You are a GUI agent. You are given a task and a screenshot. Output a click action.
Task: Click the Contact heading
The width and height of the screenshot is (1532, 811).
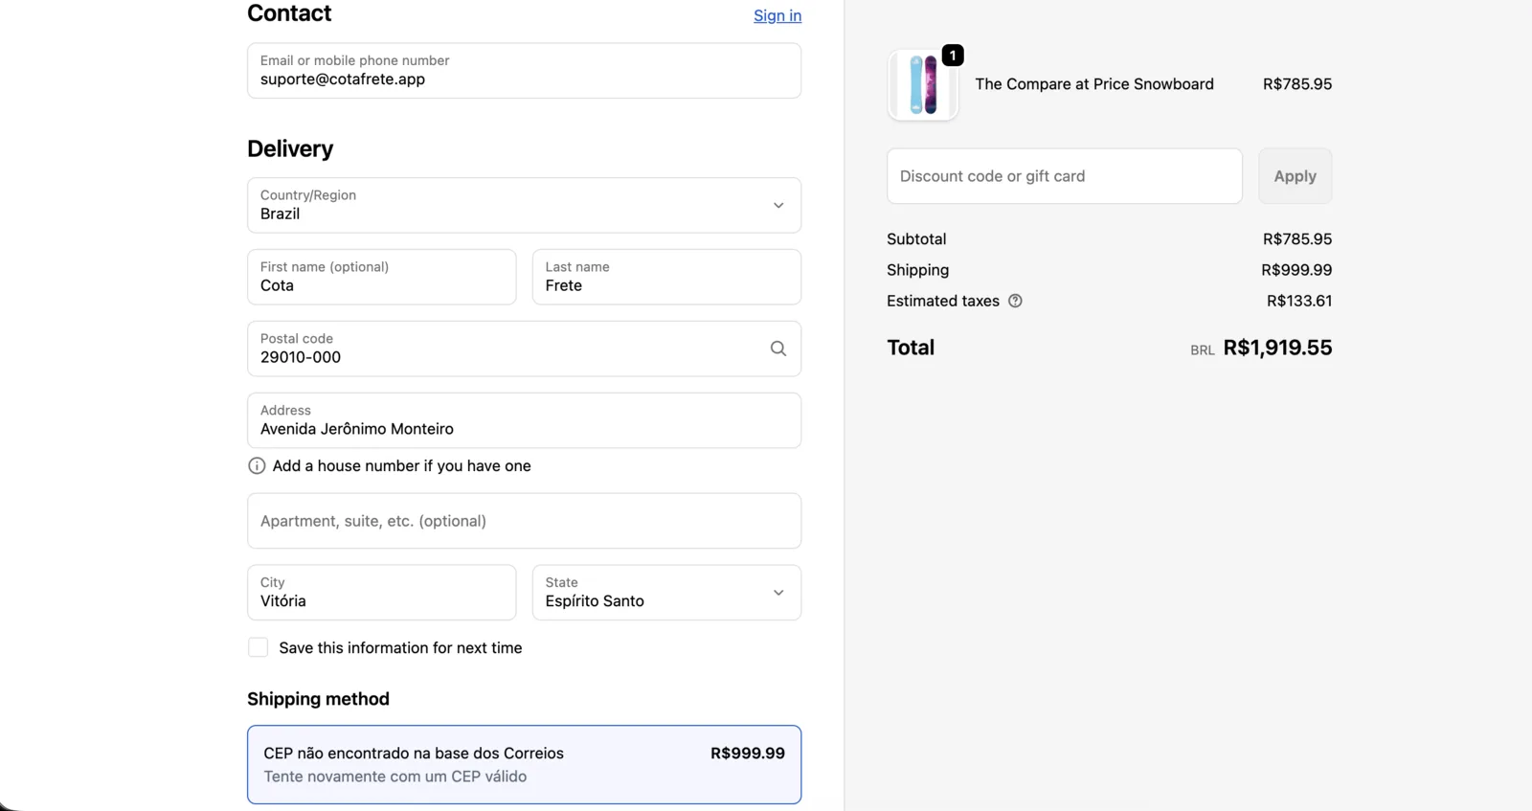click(289, 13)
